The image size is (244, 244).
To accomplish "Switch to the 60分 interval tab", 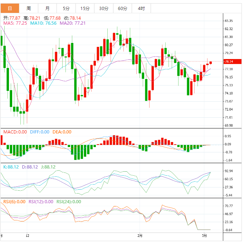I will point(122,8).
